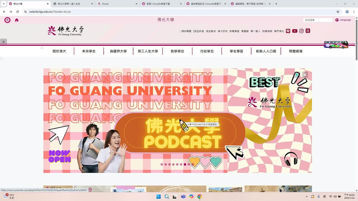Open the Windows Start menu
Screen dimensions: 358x201
click(x=159, y=197)
